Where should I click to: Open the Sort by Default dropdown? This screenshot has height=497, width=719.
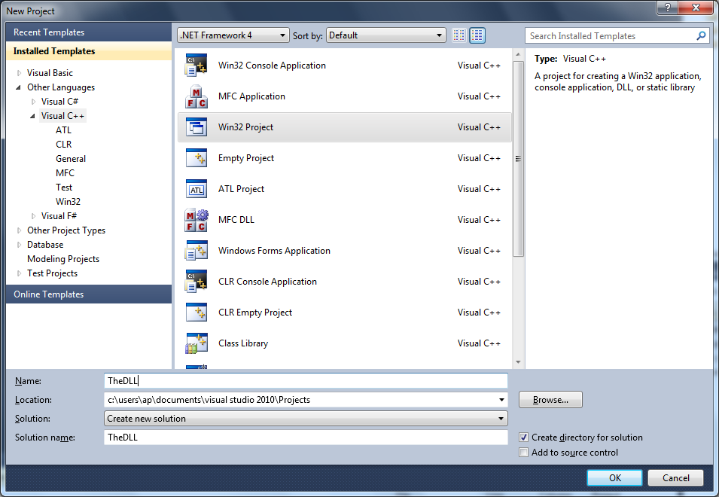tap(386, 35)
